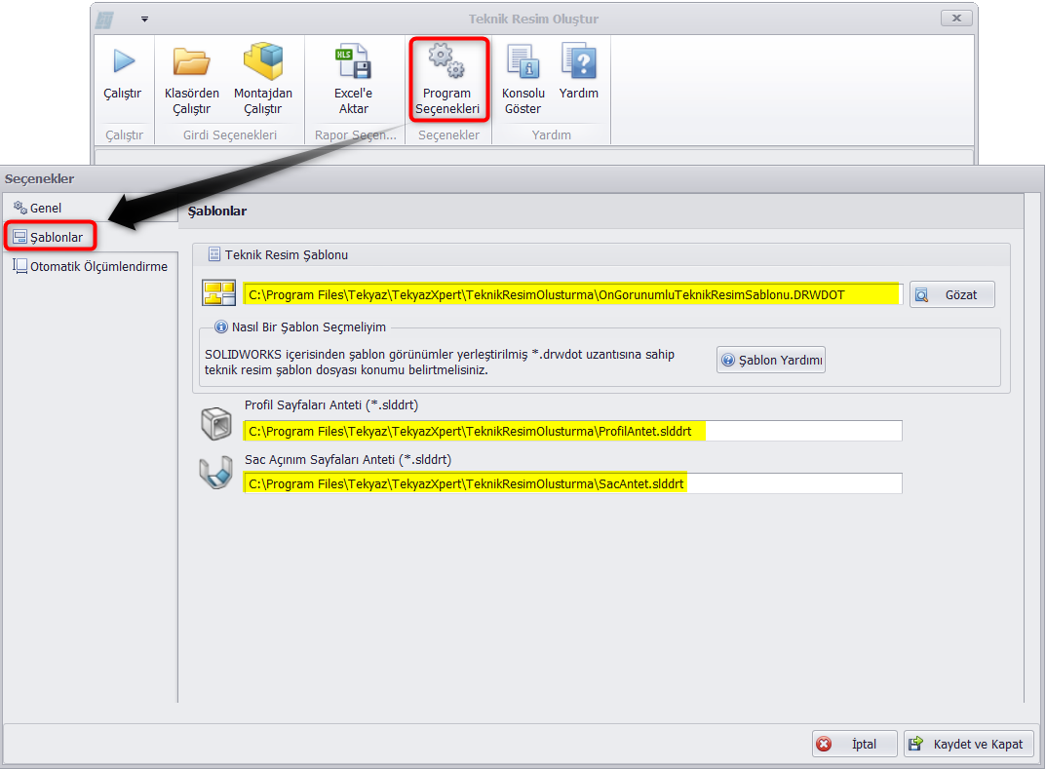Click Excel'e Aktar export icon
Image resolution: width=1046 pixels, height=769 pixels.
click(x=353, y=61)
